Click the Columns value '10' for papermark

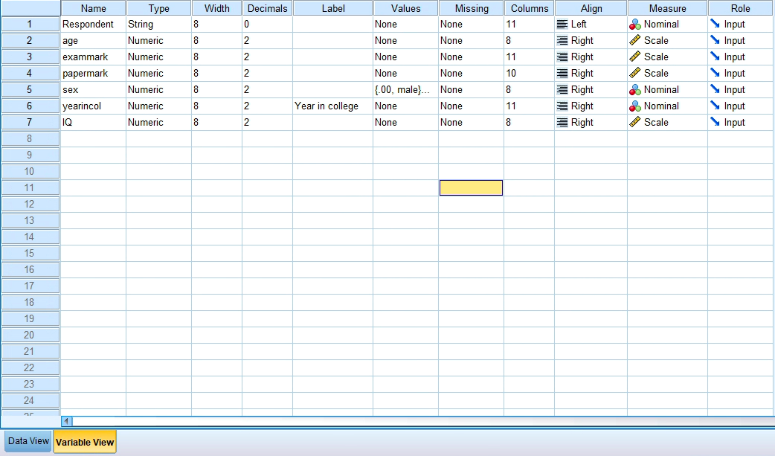[x=530, y=73]
